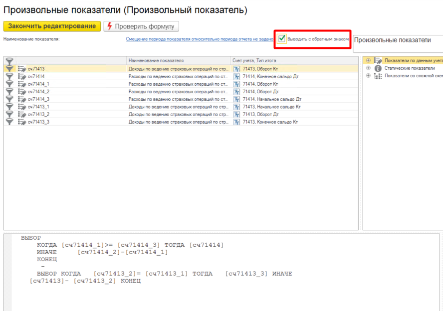This screenshot has height=311, width=443.
Task: Click the info icon of Статические показатели
Action: (x=378, y=68)
